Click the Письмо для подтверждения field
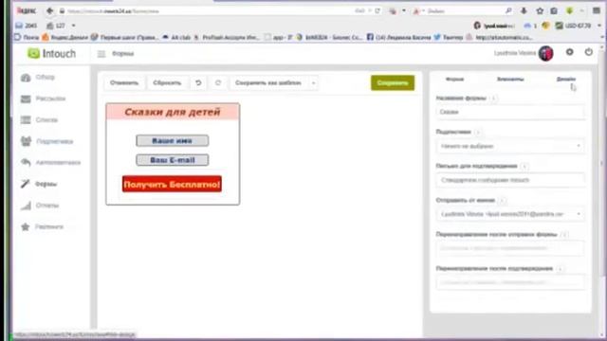Image resolution: width=607 pixels, height=341 pixels. pos(510,180)
